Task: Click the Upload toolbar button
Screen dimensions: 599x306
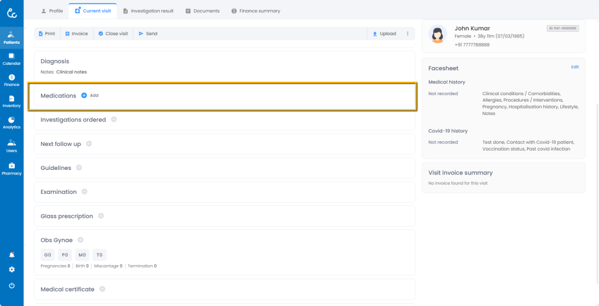Action: 384,34
